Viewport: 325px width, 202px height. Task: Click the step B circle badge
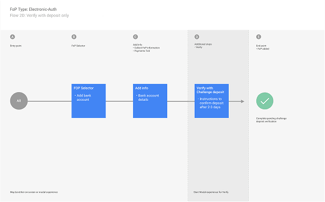pyautogui.click(x=74, y=37)
